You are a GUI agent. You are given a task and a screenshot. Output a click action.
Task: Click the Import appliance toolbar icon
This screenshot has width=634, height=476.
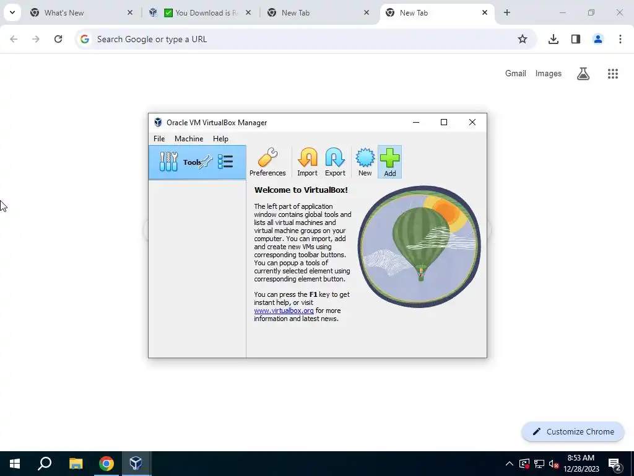tap(307, 162)
